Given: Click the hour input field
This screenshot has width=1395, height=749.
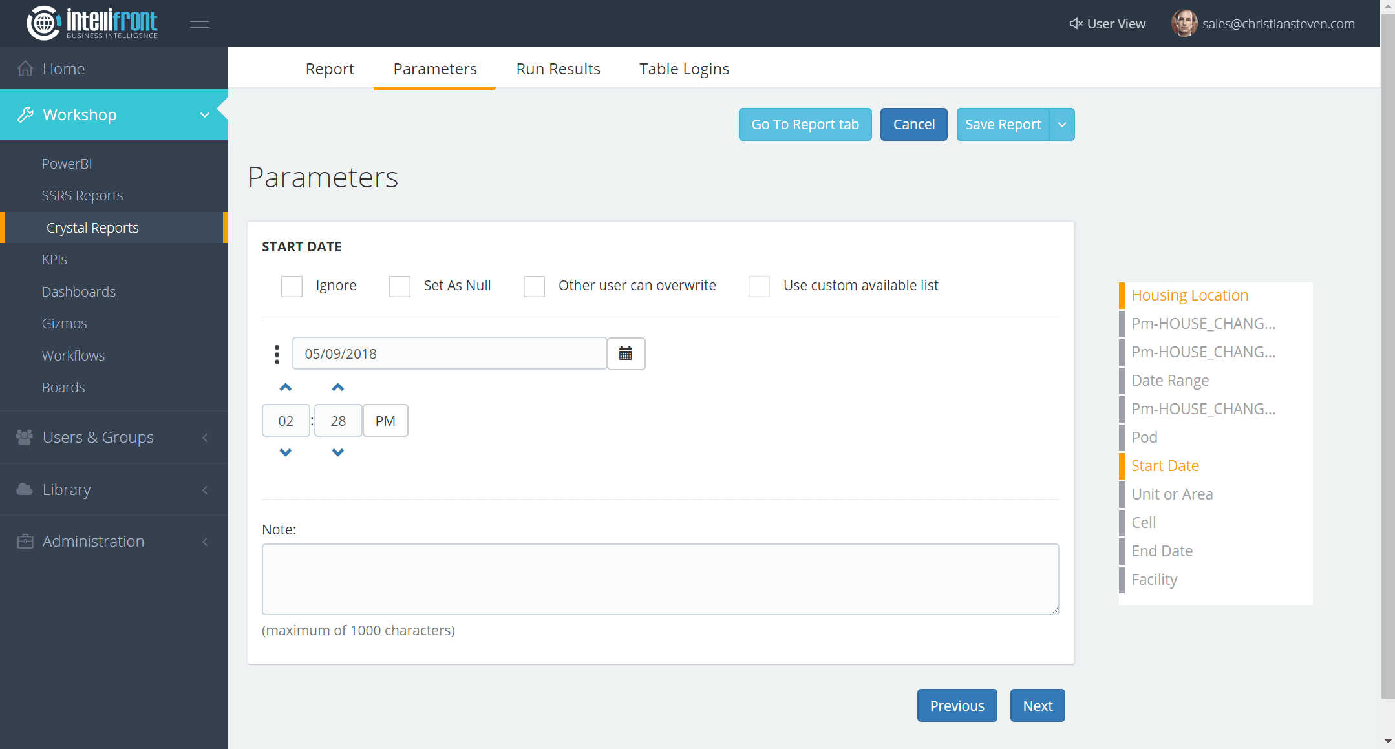Looking at the screenshot, I should [x=286, y=421].
